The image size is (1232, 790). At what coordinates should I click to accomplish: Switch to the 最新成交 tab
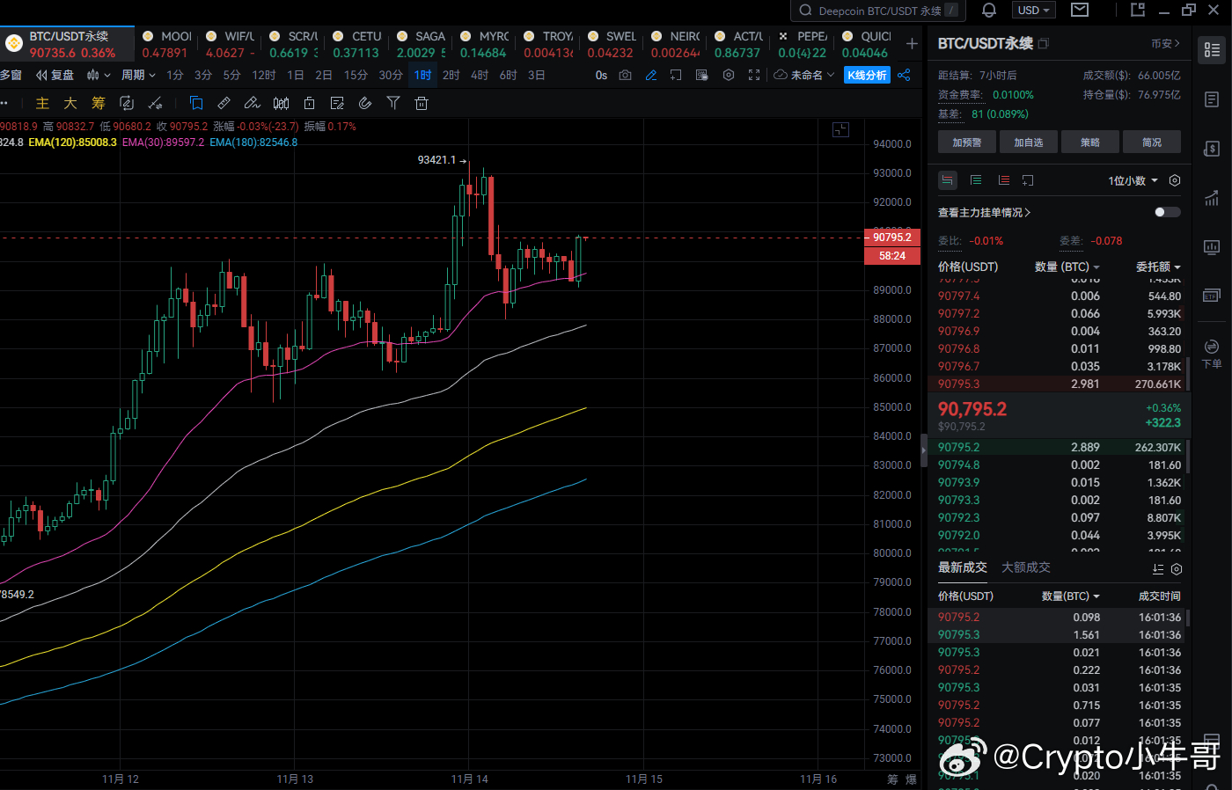click(963, 567)
